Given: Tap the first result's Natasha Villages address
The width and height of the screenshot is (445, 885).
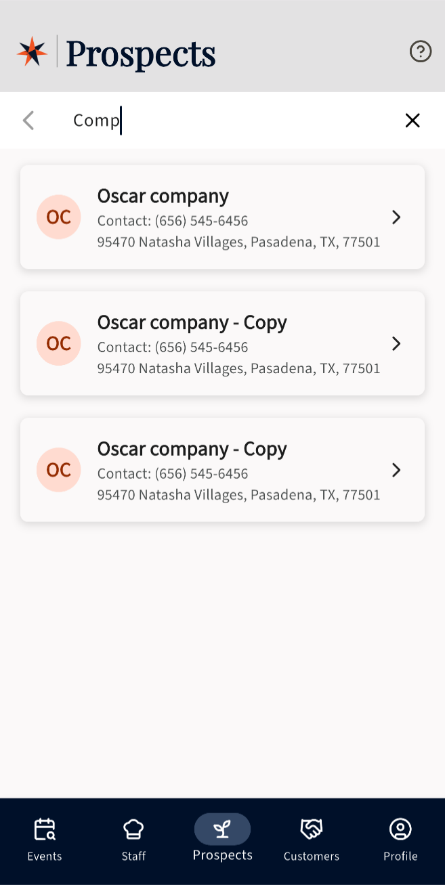Looking at the screenshot, I should [x=238, y=242].
